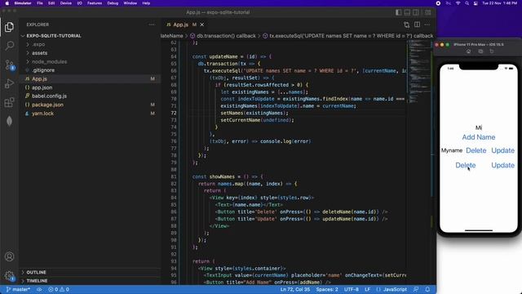Open the Search view in activity bar

(9, 46)
